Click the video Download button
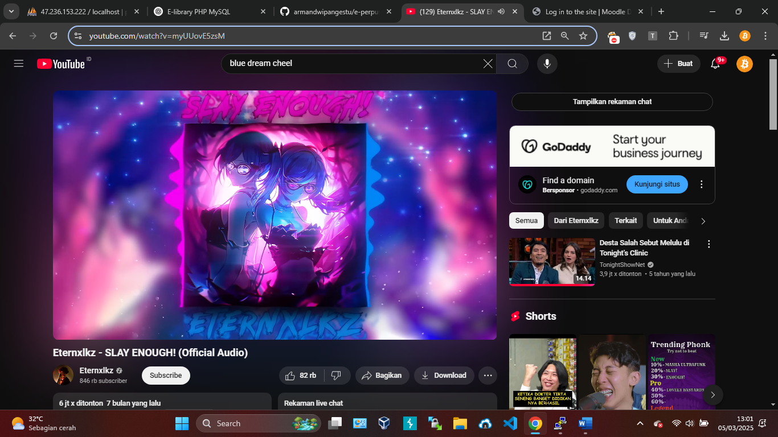The image size is (778, 437). [444, 376]
